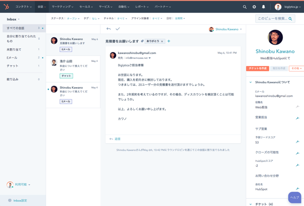Click the このビューを検索 search field
The height and width of the screenshot is (206, 304).
click(273, 18)
